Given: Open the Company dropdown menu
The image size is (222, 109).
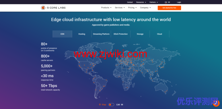Looking at the screenshot, I should pos(145,8).
